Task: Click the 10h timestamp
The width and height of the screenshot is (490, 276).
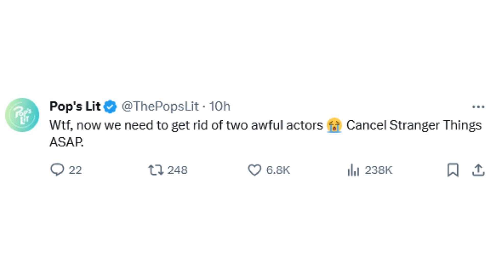Action: (220, 106)
